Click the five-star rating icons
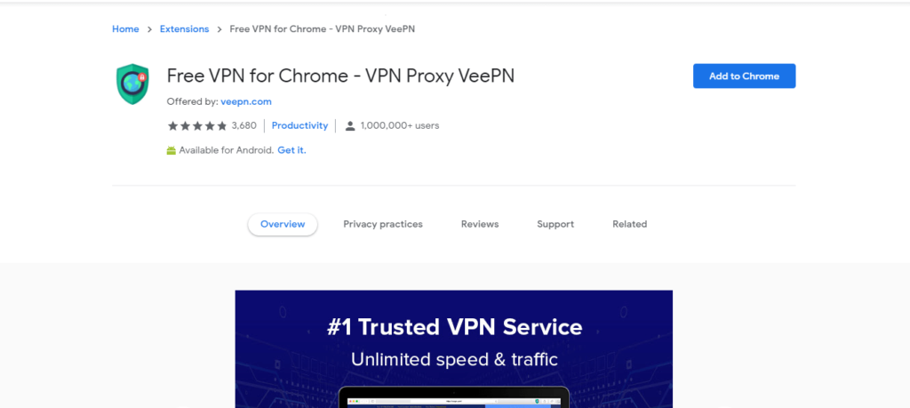910x408 pixels. coord(197,126)
